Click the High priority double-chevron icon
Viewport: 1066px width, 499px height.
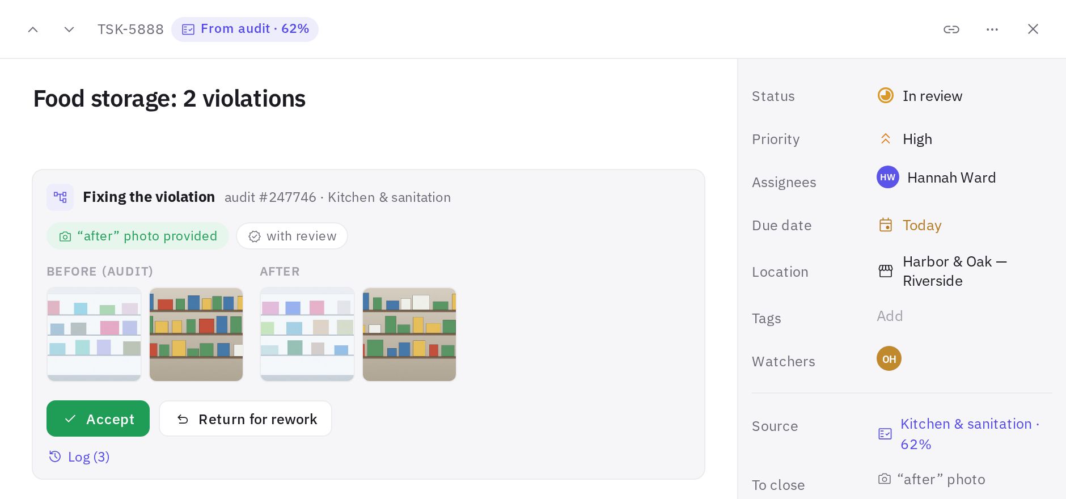pyautogui.click(x=886, y=139)
